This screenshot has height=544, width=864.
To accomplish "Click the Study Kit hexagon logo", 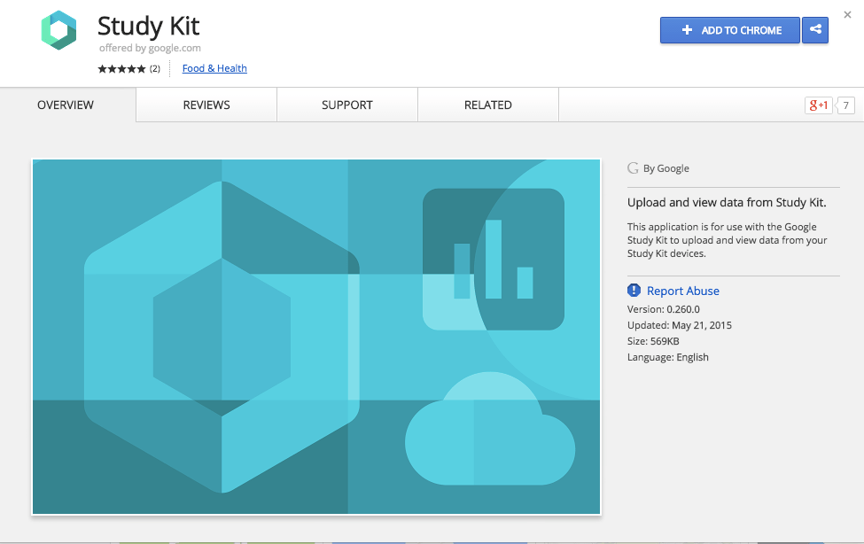I will (x=58, y=31).
